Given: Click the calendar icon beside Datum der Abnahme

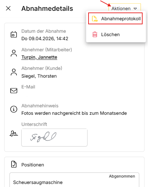Looking at the screenshot, I should [14, 34].
